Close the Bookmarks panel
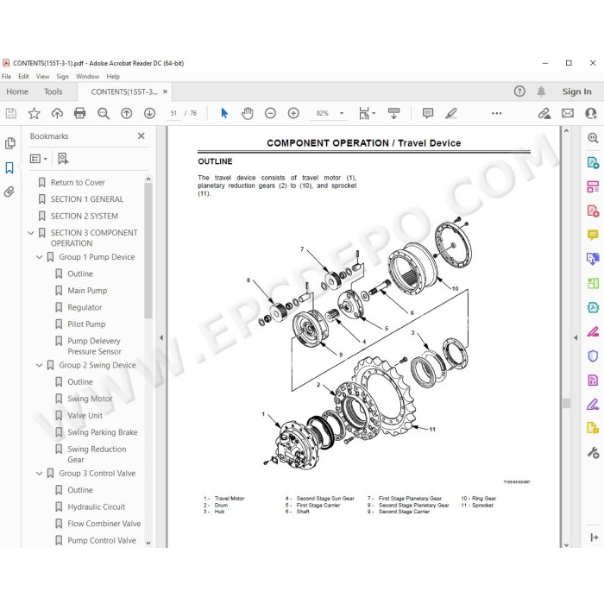 (x=142, y=136)
